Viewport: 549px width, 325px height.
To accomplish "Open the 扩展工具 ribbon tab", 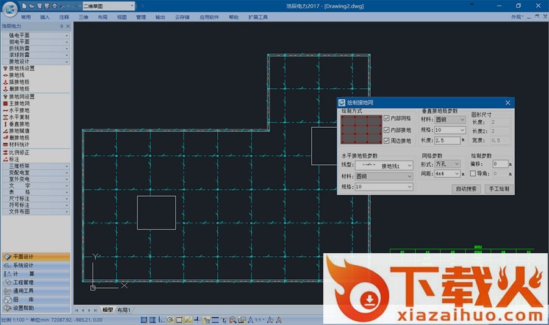I will (x=258, y=17).
